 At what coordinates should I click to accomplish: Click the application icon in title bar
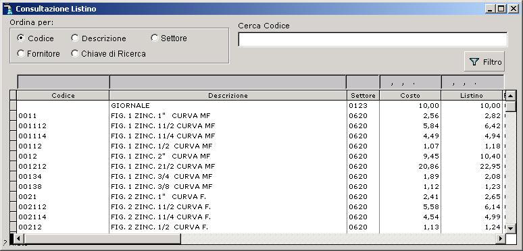pyautogui.click(x=8, y=8)
